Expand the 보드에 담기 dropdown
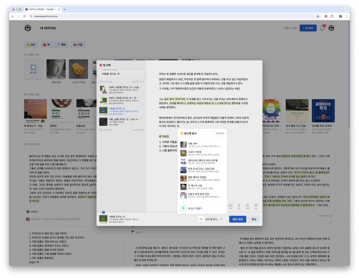The width and height of the screenshot is (359, 278). tap(214, 219)
